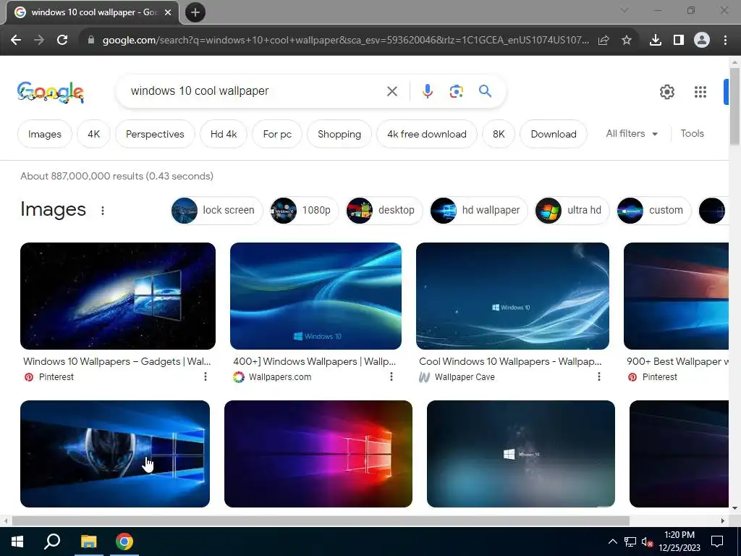The height and width of the screenshot is (556, 741).
Task: Open options for Pinterest Gadgets result
Action: point(205,376)
